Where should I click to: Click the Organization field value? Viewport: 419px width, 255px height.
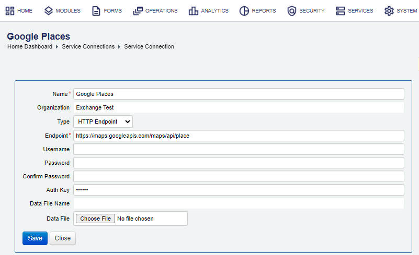[239, 107]
